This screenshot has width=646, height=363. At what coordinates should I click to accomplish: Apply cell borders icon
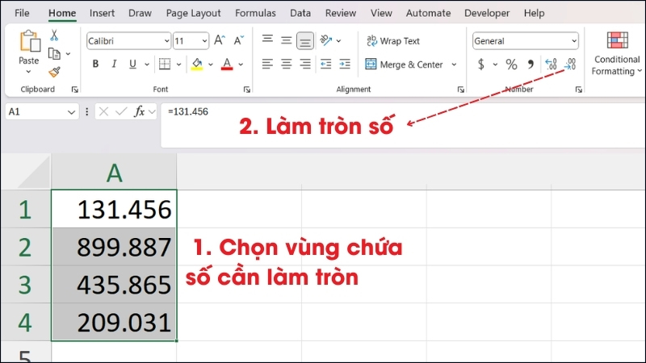(165, 64)
